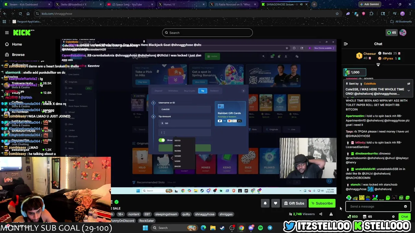Open the emoji picker in chat input
The width and height of the screenshot is (415, 233).
tap(405, 206)
